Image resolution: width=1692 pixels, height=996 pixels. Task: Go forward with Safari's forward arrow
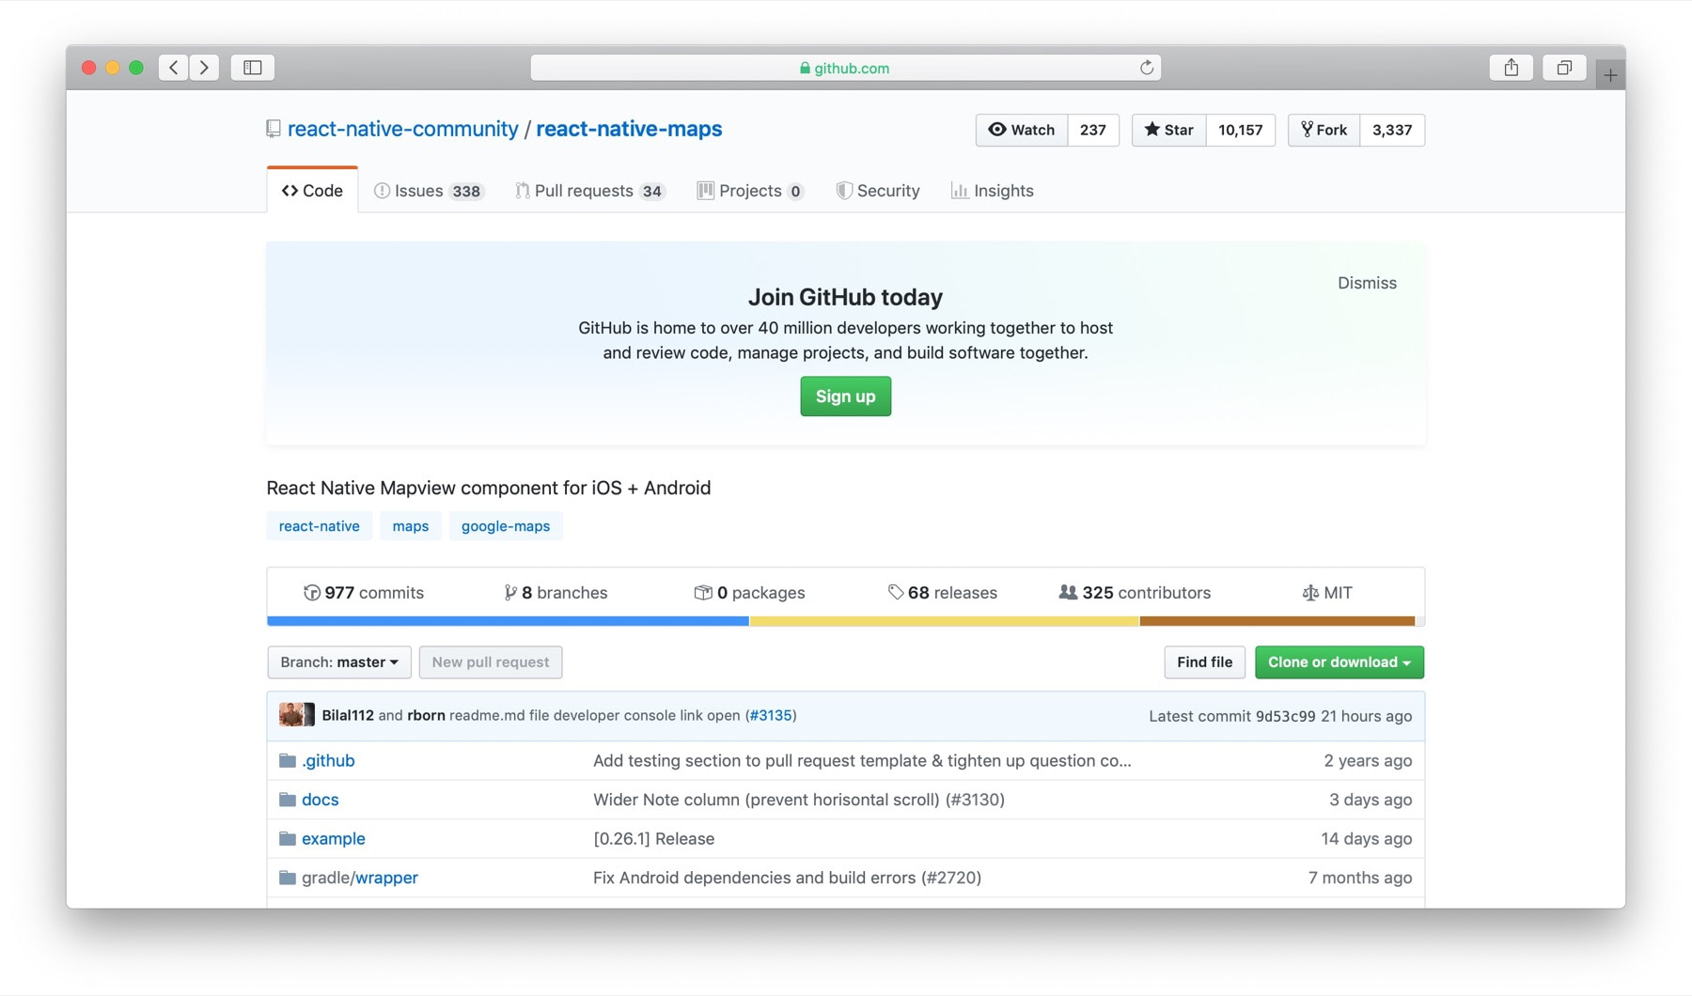point(204,68)
